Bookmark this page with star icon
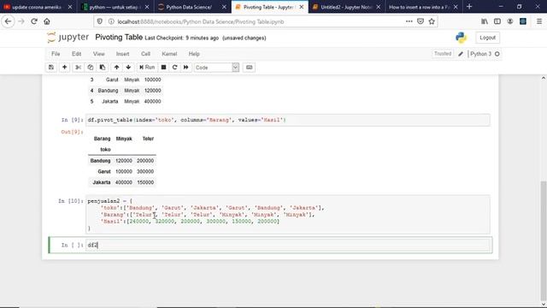 [432, 21]
